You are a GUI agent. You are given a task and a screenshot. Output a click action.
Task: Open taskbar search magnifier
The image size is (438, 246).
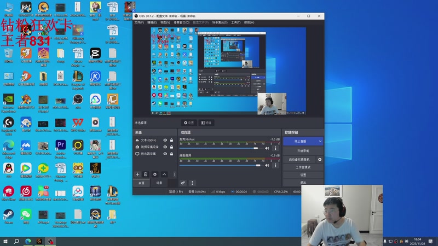click(16, 241)
